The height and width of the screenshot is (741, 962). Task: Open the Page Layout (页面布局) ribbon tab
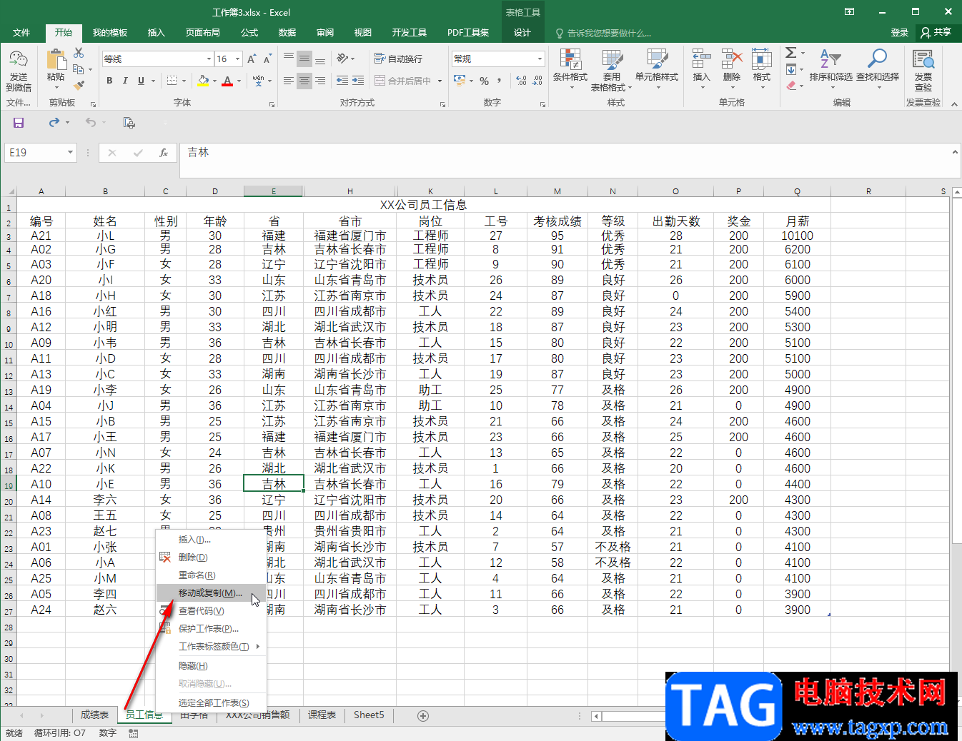(x=203, y=33)
